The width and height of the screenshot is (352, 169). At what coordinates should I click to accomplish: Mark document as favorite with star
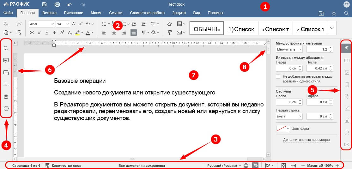coord(334,14)
